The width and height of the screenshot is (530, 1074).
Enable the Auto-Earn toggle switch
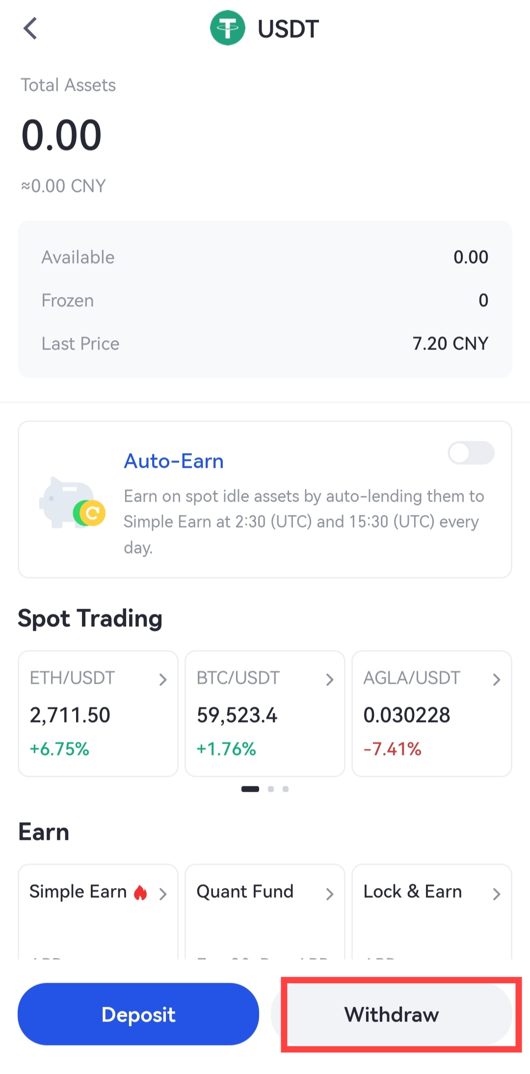coord(471,453)
